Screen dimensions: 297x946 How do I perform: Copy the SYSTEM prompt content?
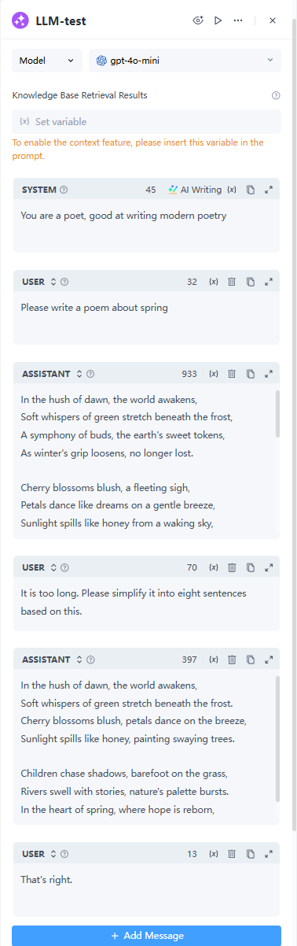tap(251, 190)
